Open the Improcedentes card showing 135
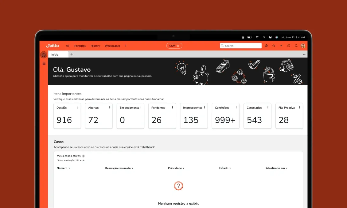The image size is (347, 208). click(x=194, y=116)
